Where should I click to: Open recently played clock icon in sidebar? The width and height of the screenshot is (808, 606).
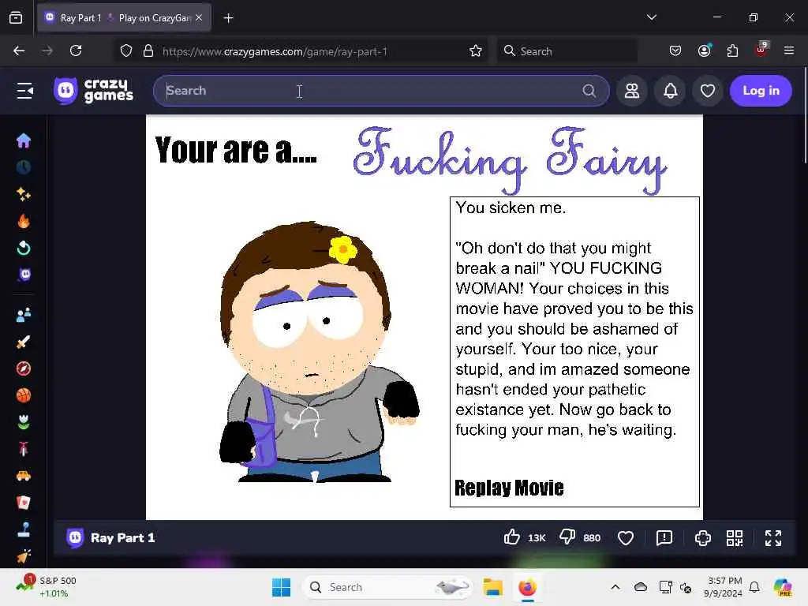coord(24,167)
